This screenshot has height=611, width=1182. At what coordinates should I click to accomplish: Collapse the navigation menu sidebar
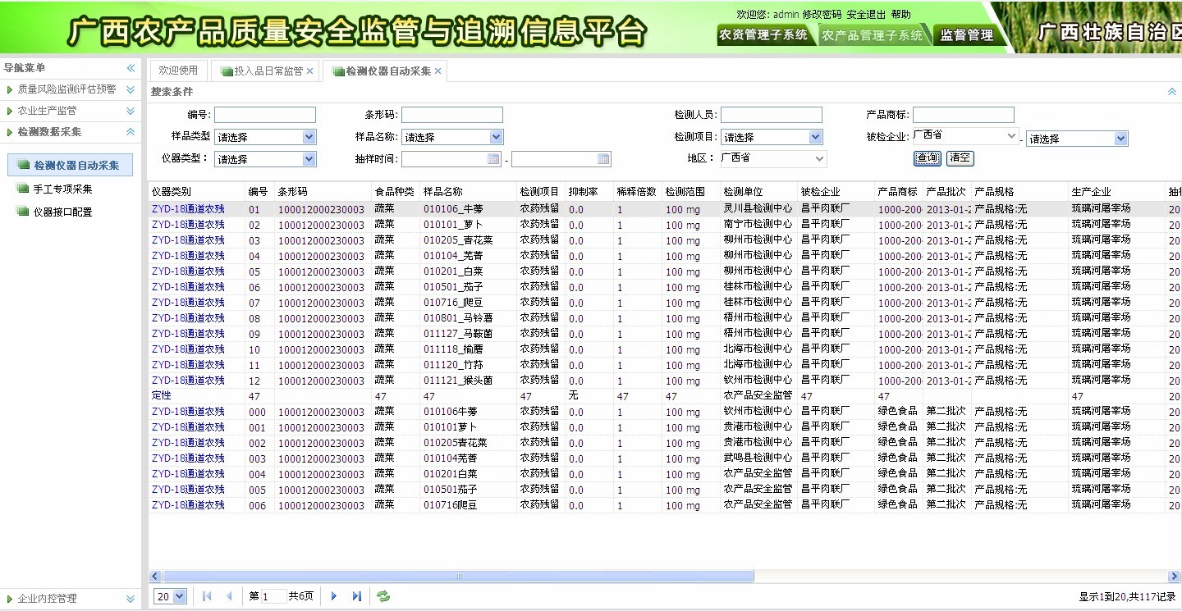(131, 68)
